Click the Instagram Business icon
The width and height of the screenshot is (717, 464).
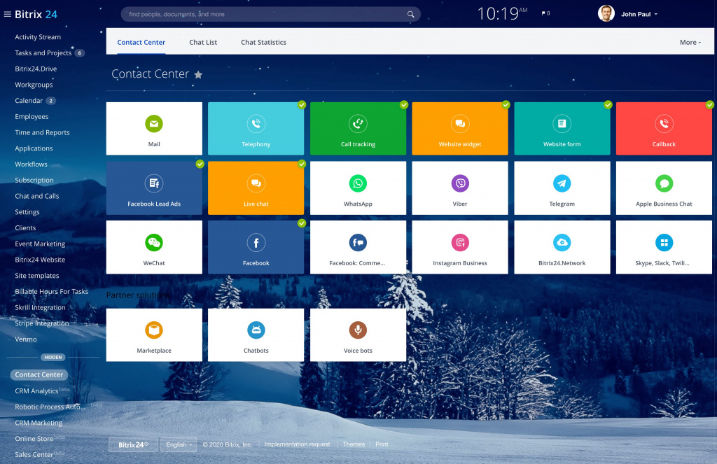point(460,243)
